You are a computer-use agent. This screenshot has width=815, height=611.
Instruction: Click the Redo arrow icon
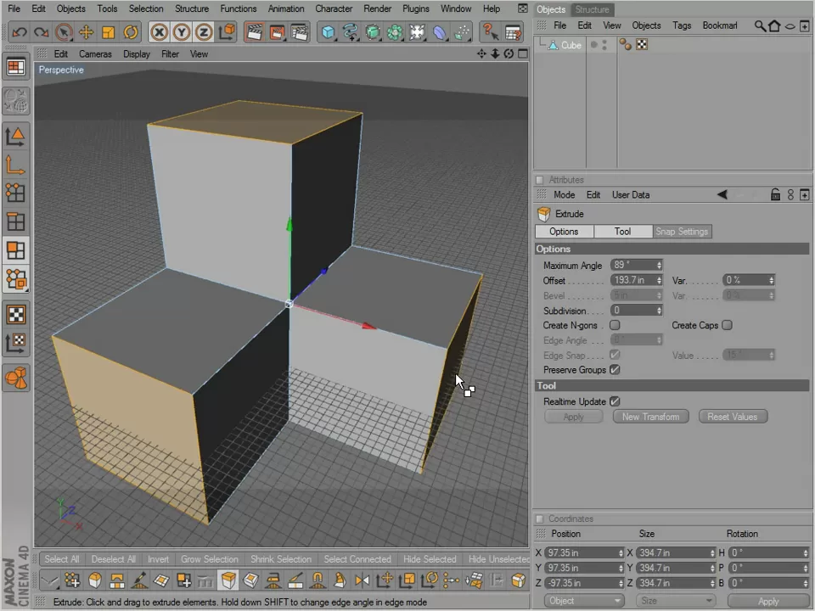pos(41,32)
